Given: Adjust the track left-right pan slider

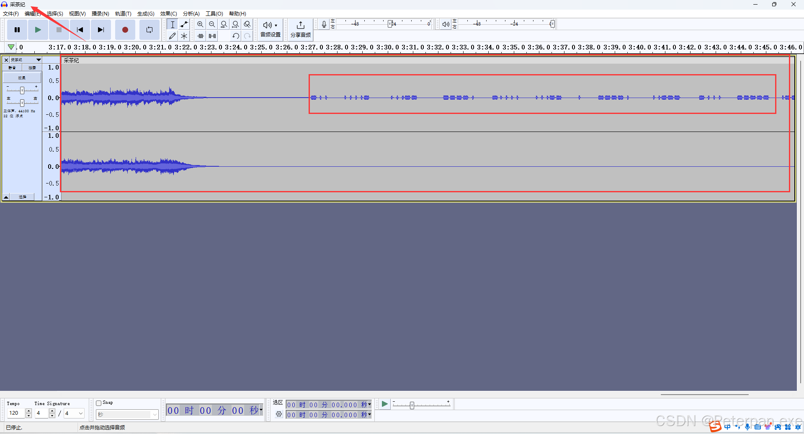Looking at the screenshot, I should point(22,103).
